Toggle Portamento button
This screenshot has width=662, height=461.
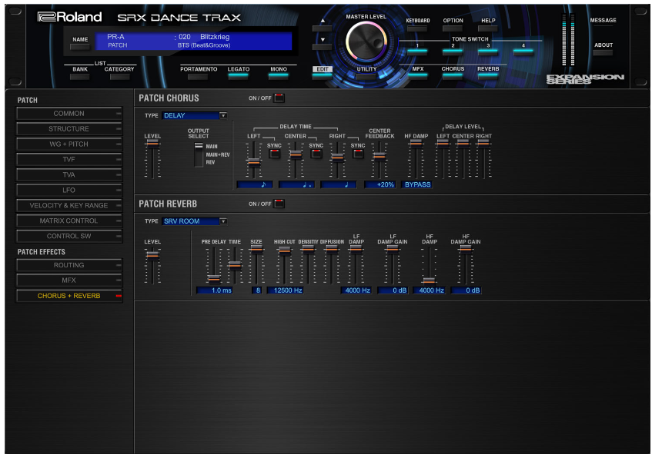coord(199,77)
